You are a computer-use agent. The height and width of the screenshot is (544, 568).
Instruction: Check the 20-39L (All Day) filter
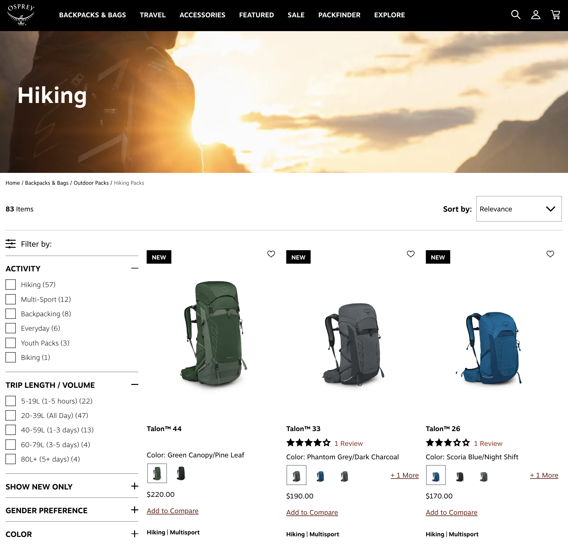pos(11,415)
